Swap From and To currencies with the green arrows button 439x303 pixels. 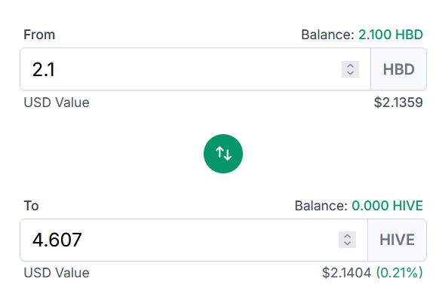(223, 154)
